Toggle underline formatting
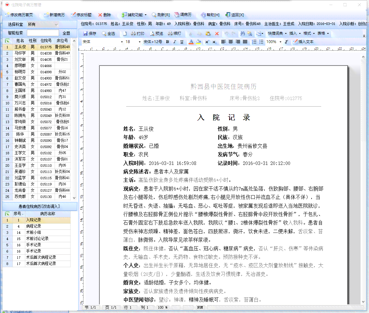This screenshot has width=369, height=313. 182,42
